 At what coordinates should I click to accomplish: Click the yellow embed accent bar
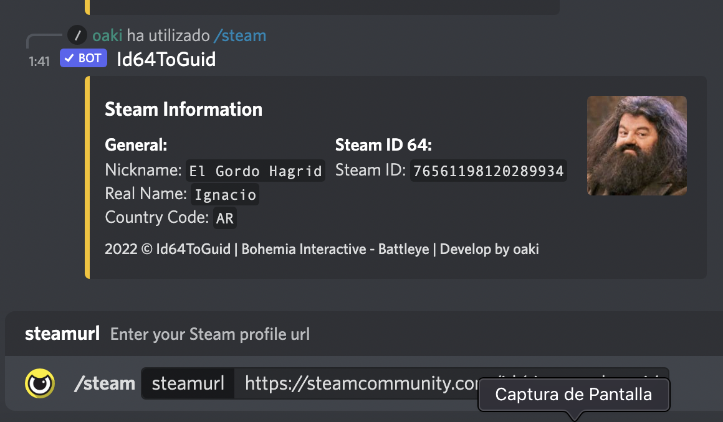(x=87, y=177)
